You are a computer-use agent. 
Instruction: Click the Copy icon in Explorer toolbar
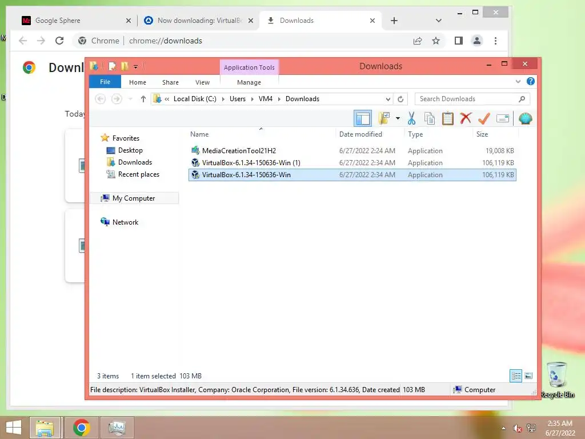pyautogui.click(x=430, y=119)
